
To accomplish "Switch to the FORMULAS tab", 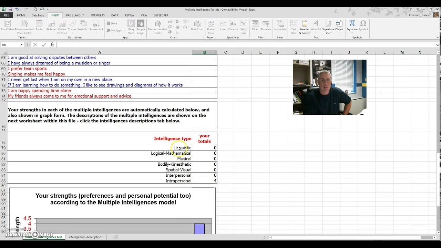I will 98,15.
